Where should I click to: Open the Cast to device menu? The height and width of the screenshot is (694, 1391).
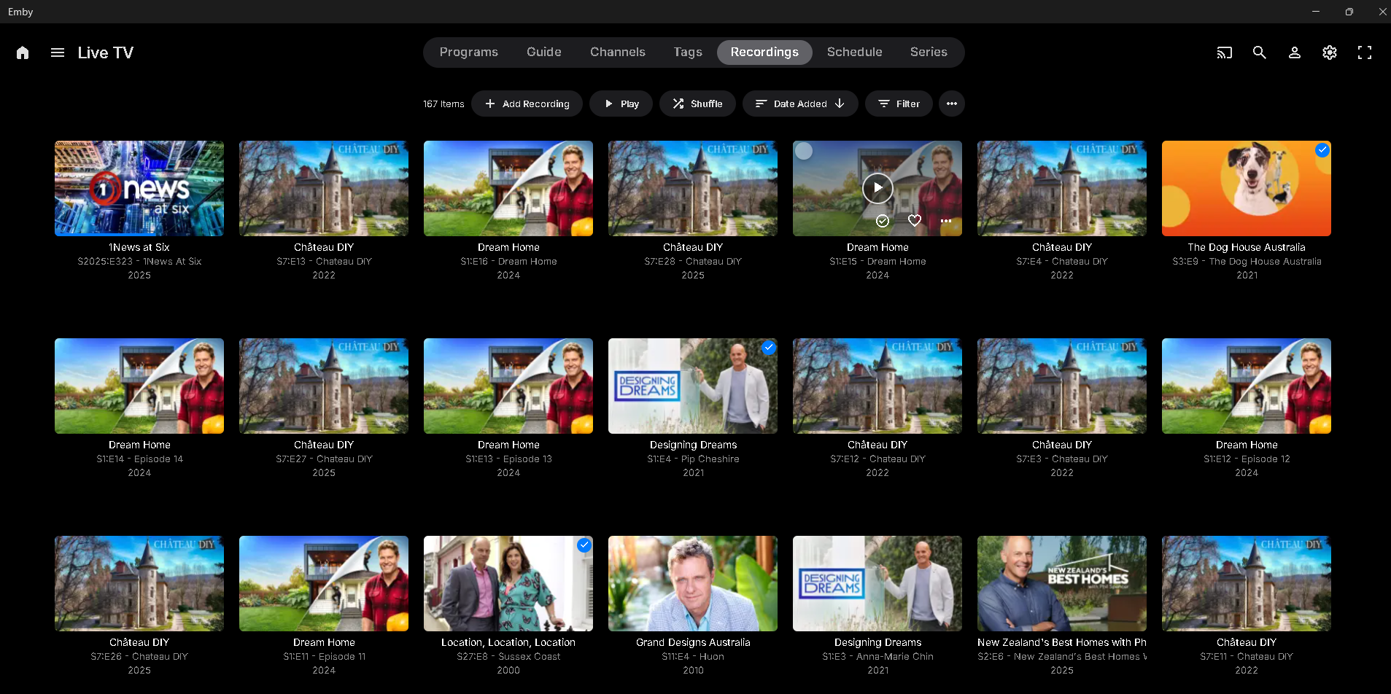pyautogui.click(x=1225, y=52)
